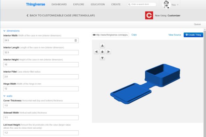Click the red Customizer app logo
This screenshot has height=137, width=206.
(149, 15)
